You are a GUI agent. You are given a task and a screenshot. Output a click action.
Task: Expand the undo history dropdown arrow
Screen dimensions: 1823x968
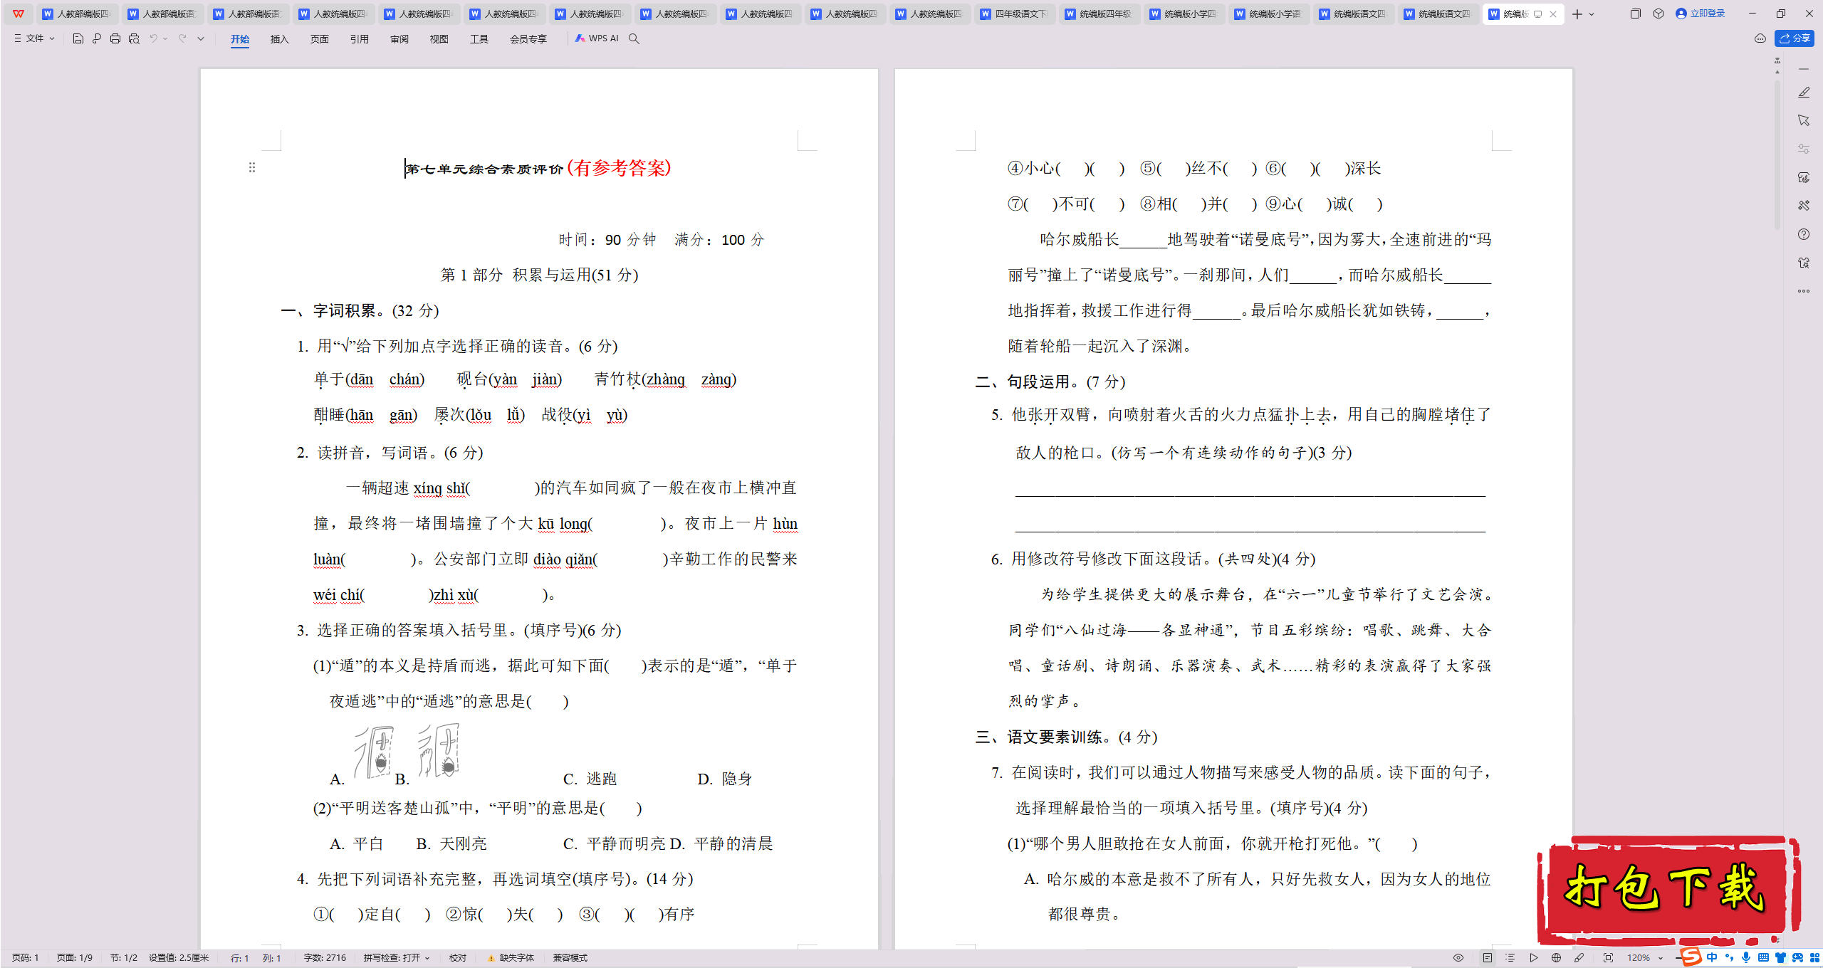(x=165, y=38)
